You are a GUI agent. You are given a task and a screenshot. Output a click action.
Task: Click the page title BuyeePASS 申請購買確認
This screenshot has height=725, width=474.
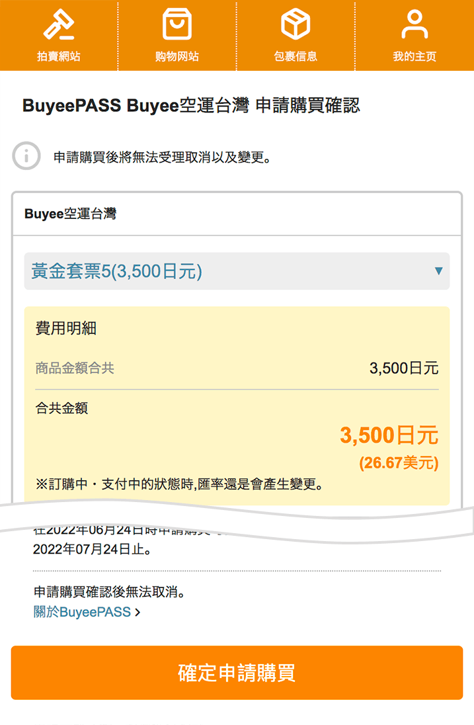pos(191,105)
